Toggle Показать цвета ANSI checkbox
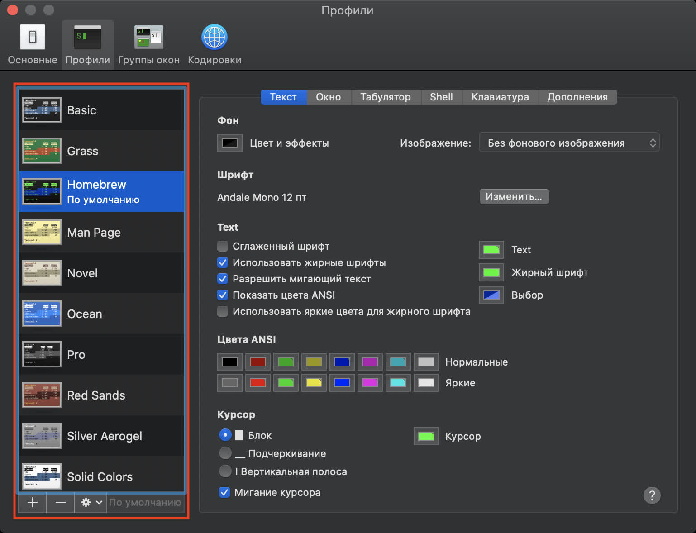The width and height of the screenshot is (696, 533). click(223, 295)
